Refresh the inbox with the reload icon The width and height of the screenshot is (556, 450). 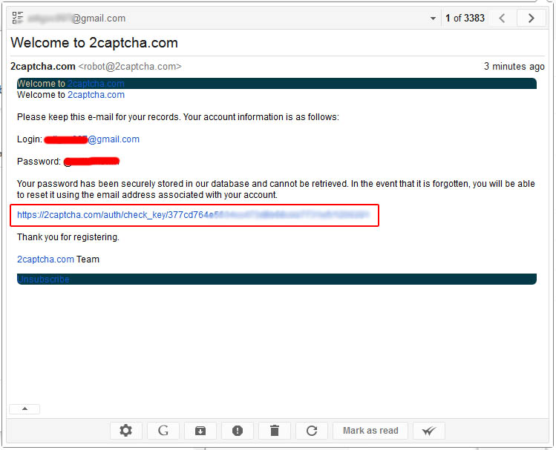[312, 431]
